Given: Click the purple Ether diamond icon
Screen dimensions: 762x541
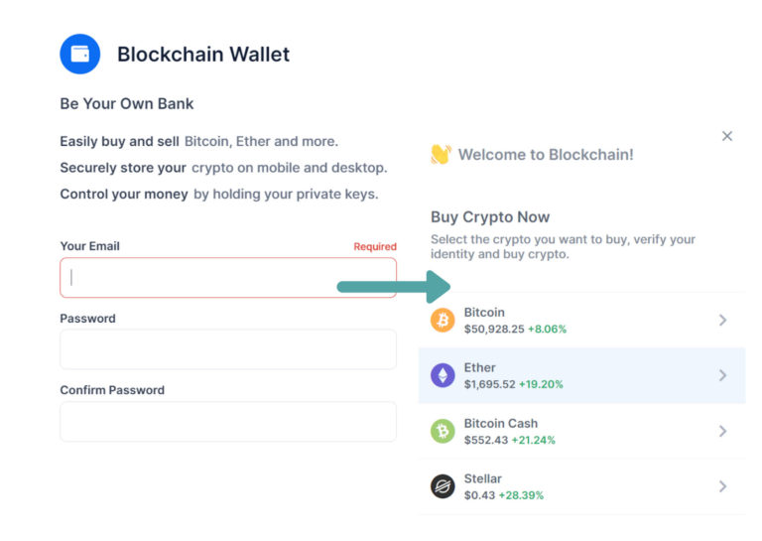Looking at the screenshot, I should coord(443,375).
